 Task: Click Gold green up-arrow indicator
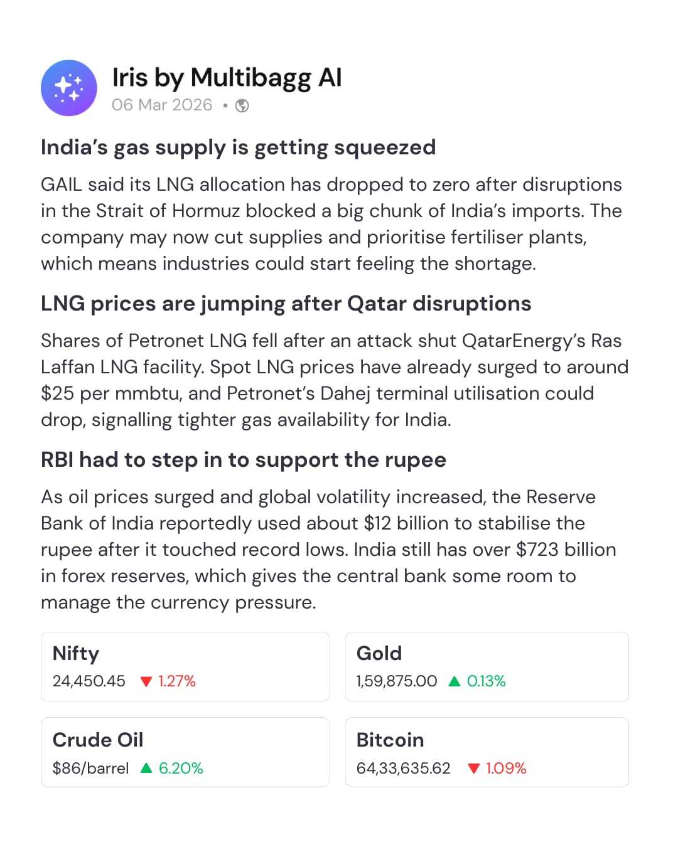pyautogui.click(x=455, y=681)
